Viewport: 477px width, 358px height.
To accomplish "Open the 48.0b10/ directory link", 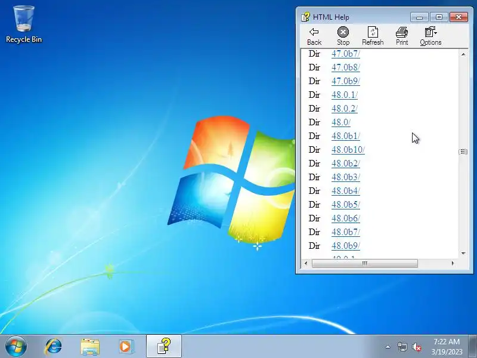I will click(348, 150).
